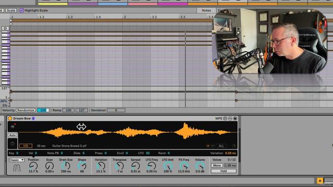This screenshot has width=333, height=187.
Task: Click the LFO modulation value 52
Action: pos(148,153)
